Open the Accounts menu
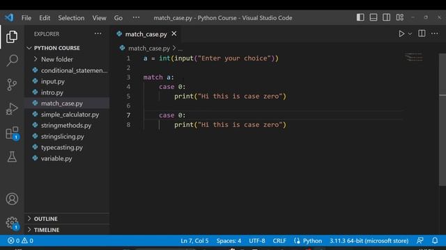446x250 pixels. tap(12, 199)
